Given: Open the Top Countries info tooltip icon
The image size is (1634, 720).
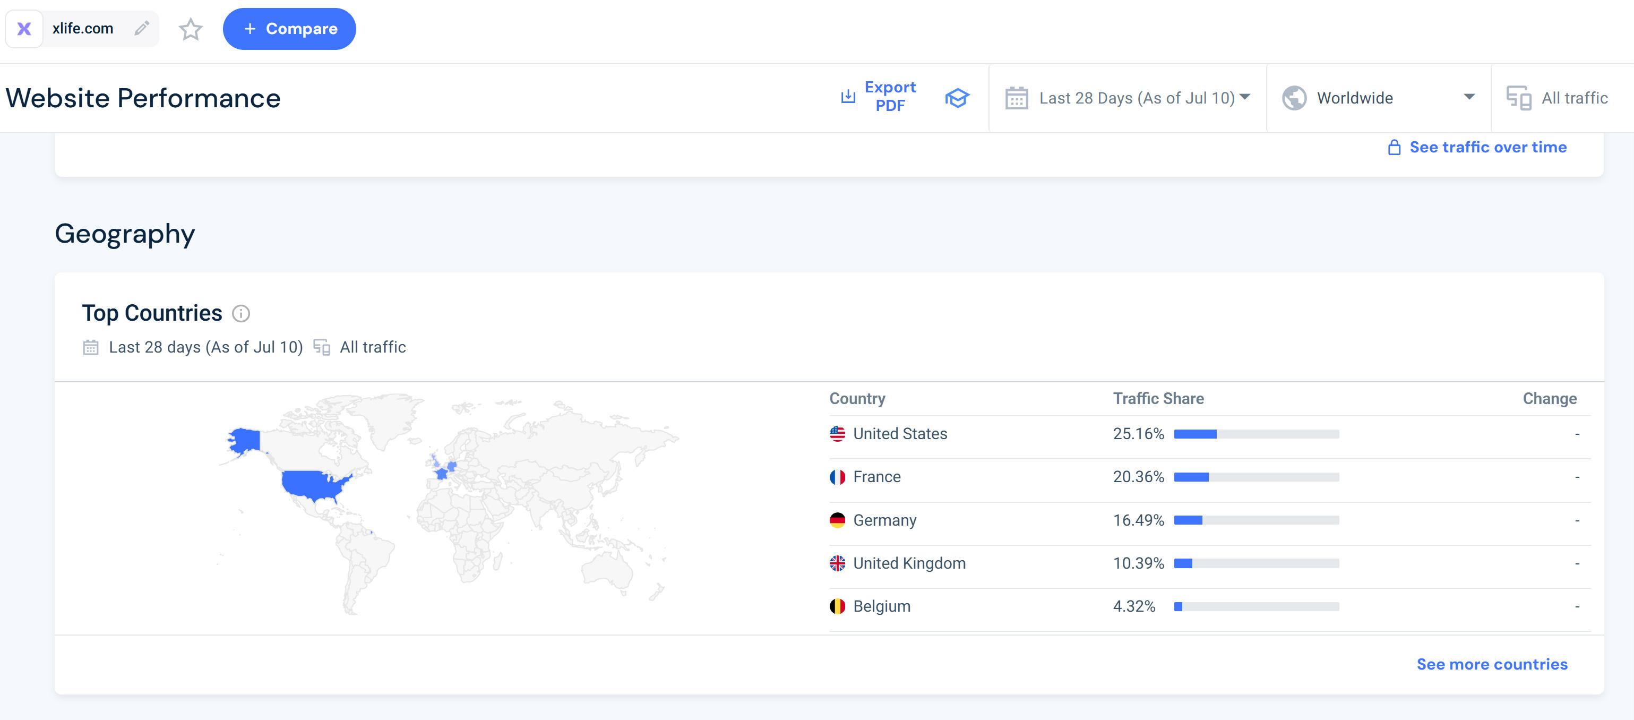Looking at the screenshot, I should point(241,313).
